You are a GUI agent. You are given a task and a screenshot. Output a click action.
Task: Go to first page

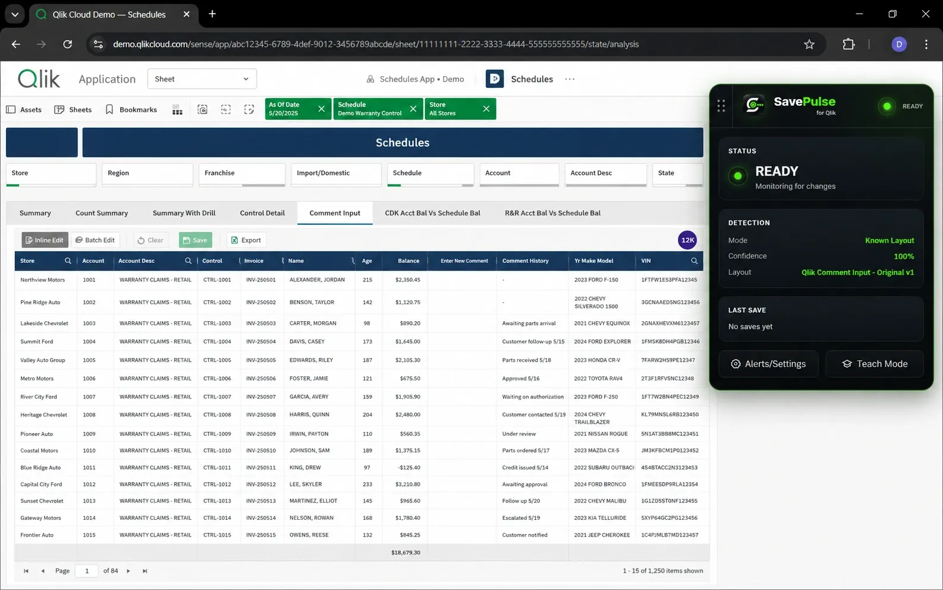click(26, 571)
